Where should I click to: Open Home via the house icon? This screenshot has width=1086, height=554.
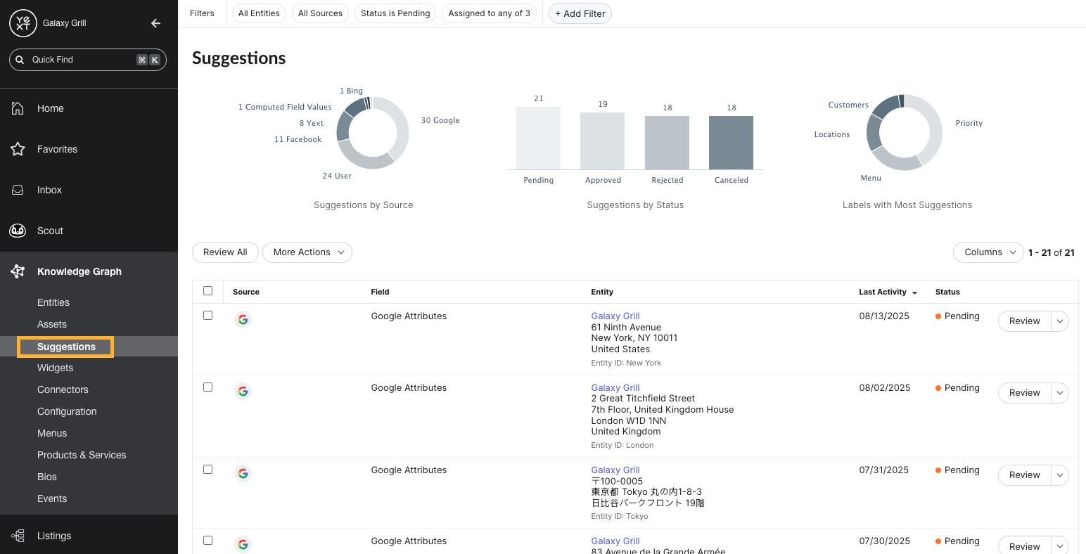pyautogui.click(x=18, y=108)
